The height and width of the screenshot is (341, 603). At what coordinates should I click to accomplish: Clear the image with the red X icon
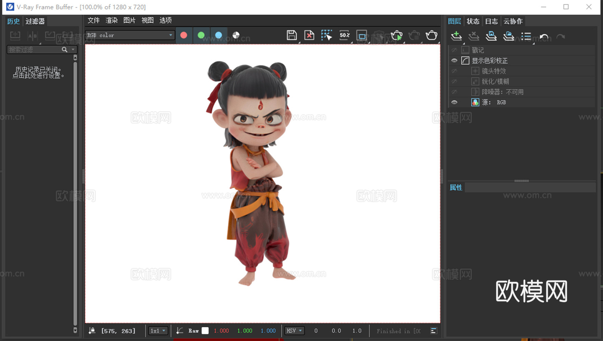(309, 35)
